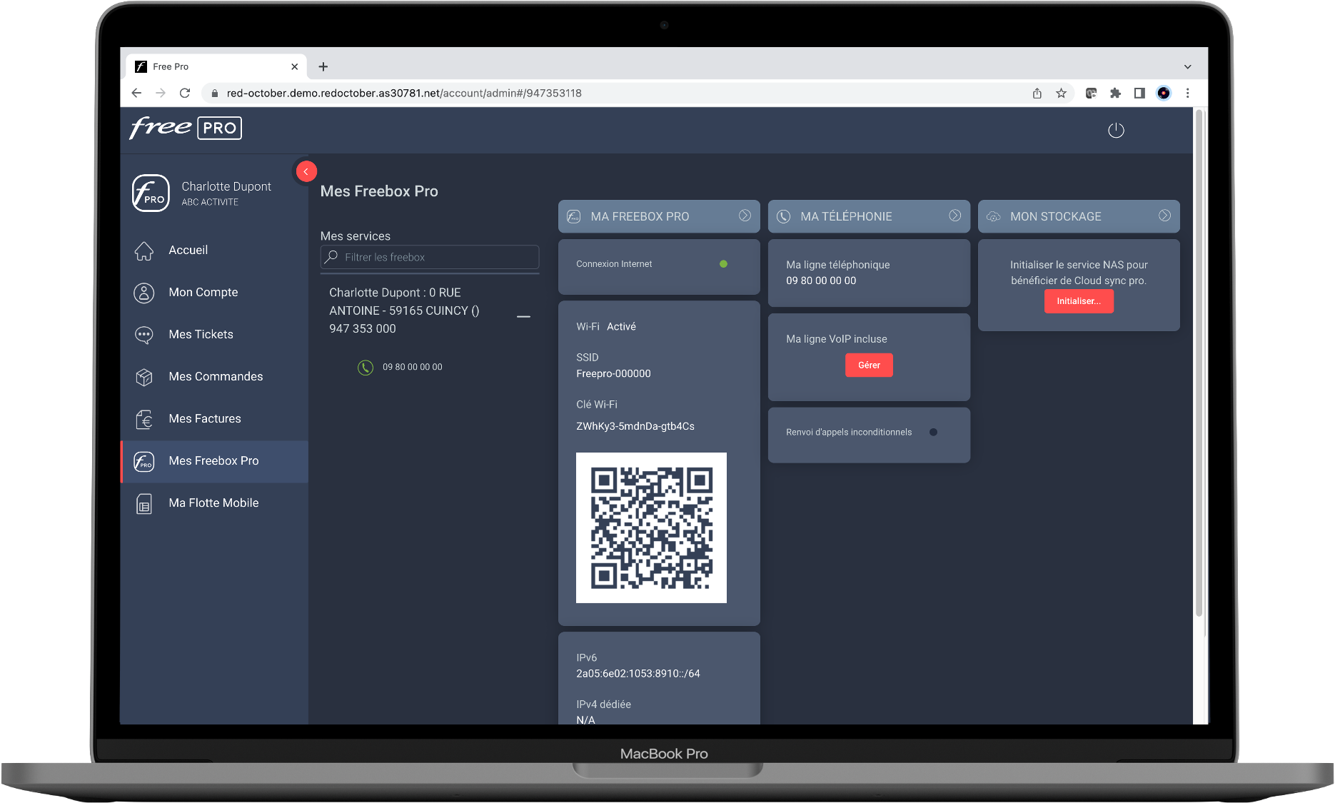The width and height of the screenshot is (1335, 803).
Task: Click the browser back arrow
Action: click(x=136, y=93)
